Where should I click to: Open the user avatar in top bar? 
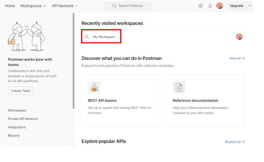click(x=220, y=6)
